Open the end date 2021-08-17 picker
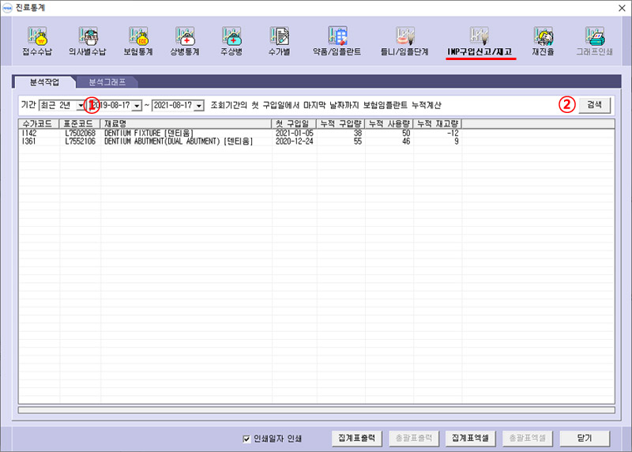Image resolution: width=632 pixels, height=452 pixels. pyautogui.click(x=198, y=106)
